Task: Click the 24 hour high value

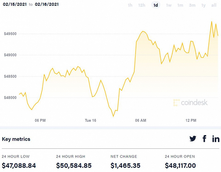Action: tap(74, 165)
